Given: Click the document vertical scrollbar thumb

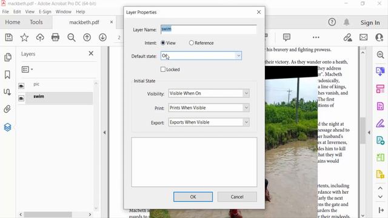Looking at the screenshot, I should [363, 131].
